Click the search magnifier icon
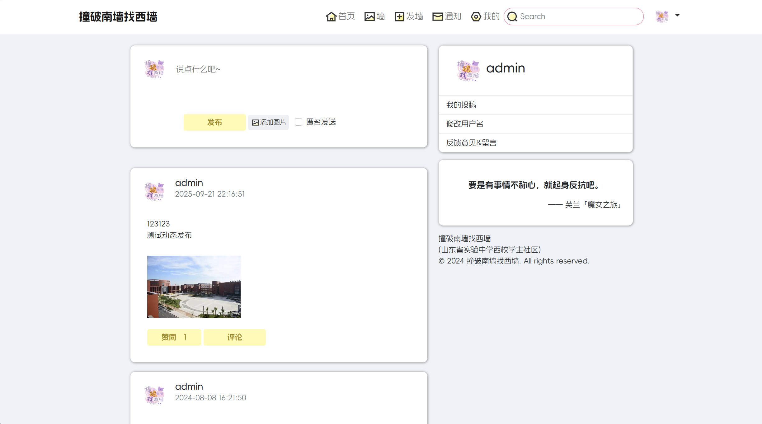This screenshot has width=762, height=424. (x=512, y=16)
